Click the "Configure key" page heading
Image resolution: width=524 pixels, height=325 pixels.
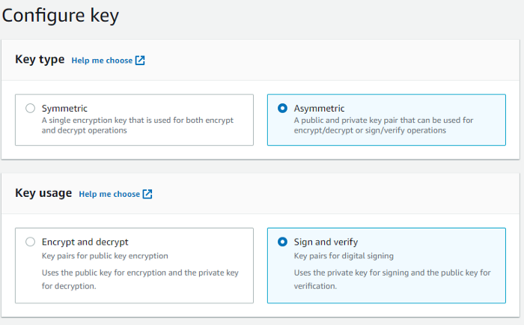[61, 16]
